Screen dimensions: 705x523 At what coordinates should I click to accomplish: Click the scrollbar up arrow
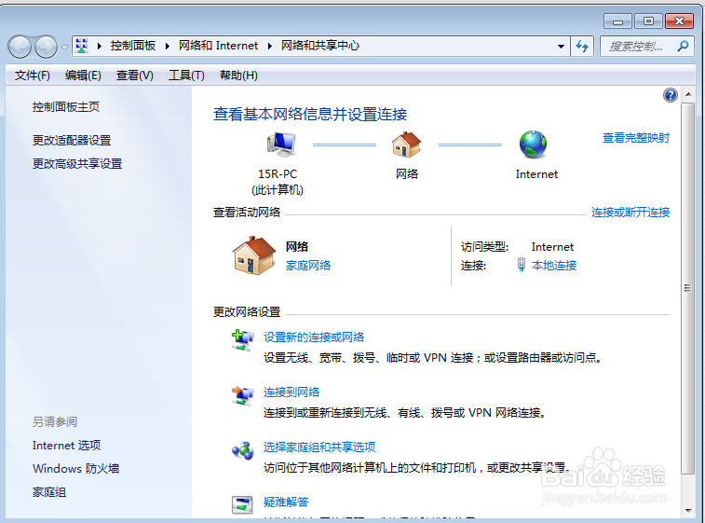click(688, 94)
